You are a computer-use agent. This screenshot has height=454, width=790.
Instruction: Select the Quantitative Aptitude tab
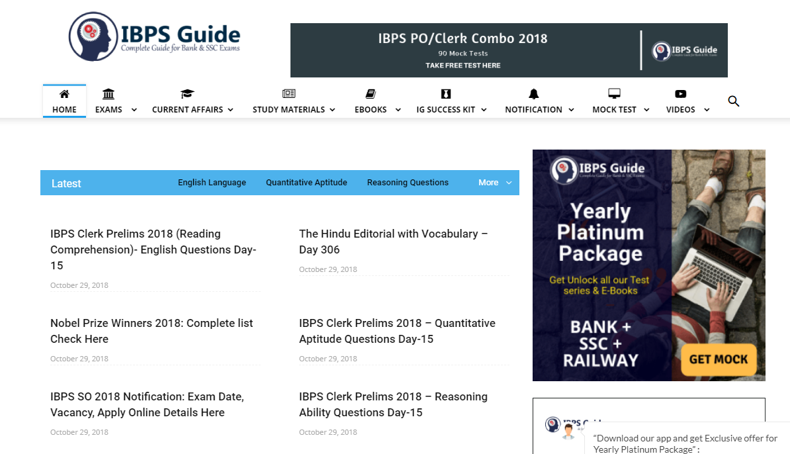click(306, 183)
